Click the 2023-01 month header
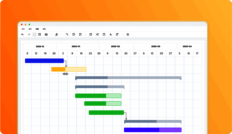The width and height of the screenshot is (232, 134). tap(78, 46)
